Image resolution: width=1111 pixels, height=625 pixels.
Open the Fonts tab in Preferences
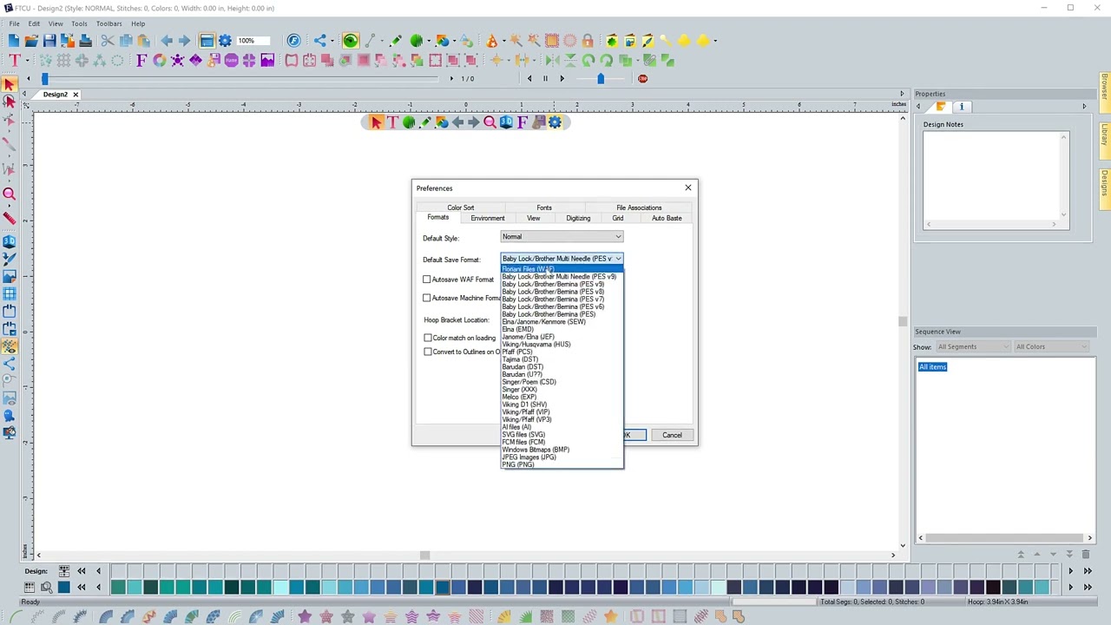tap(544, 207)
